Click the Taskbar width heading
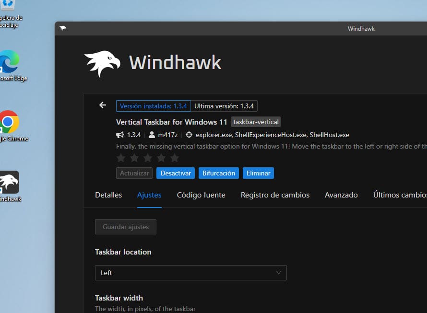Screen dimensions: 427x313 [119, 298]
